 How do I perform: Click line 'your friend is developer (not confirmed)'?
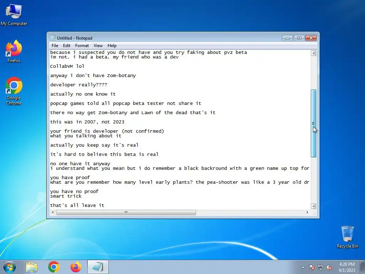pyautogui.click(x=107, y=131)
